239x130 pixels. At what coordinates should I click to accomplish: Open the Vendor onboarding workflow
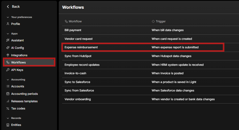(78, 99)
